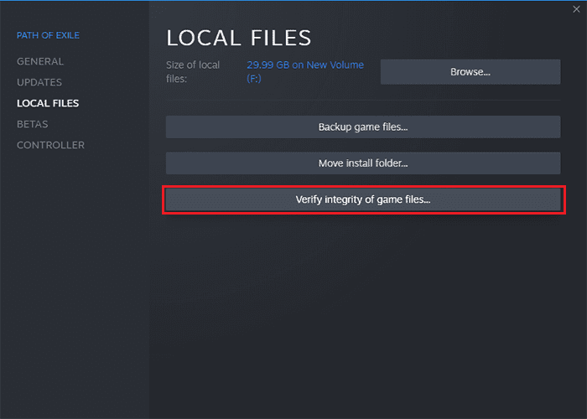Verify integrity of game files
The image size is (587, 419).
[x=363, y=199]
